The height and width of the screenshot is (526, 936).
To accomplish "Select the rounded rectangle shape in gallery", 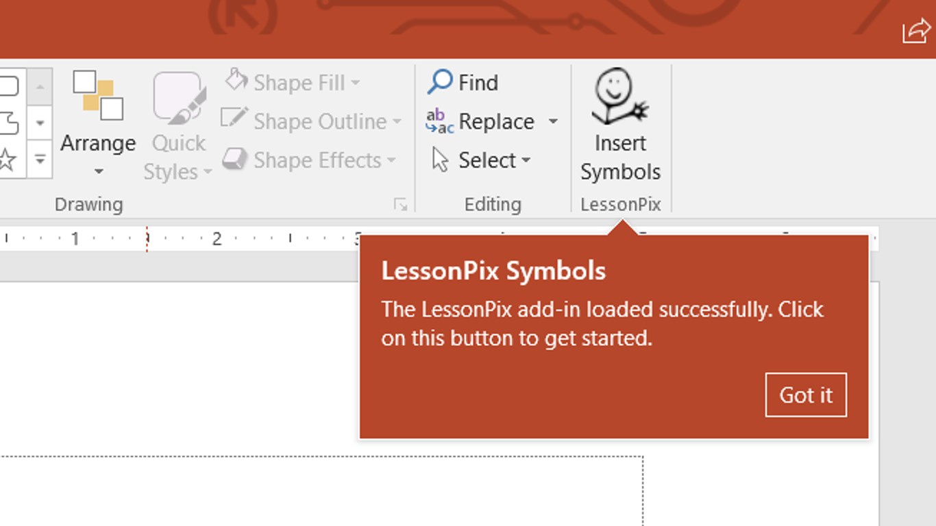I will tap(8, 86).
